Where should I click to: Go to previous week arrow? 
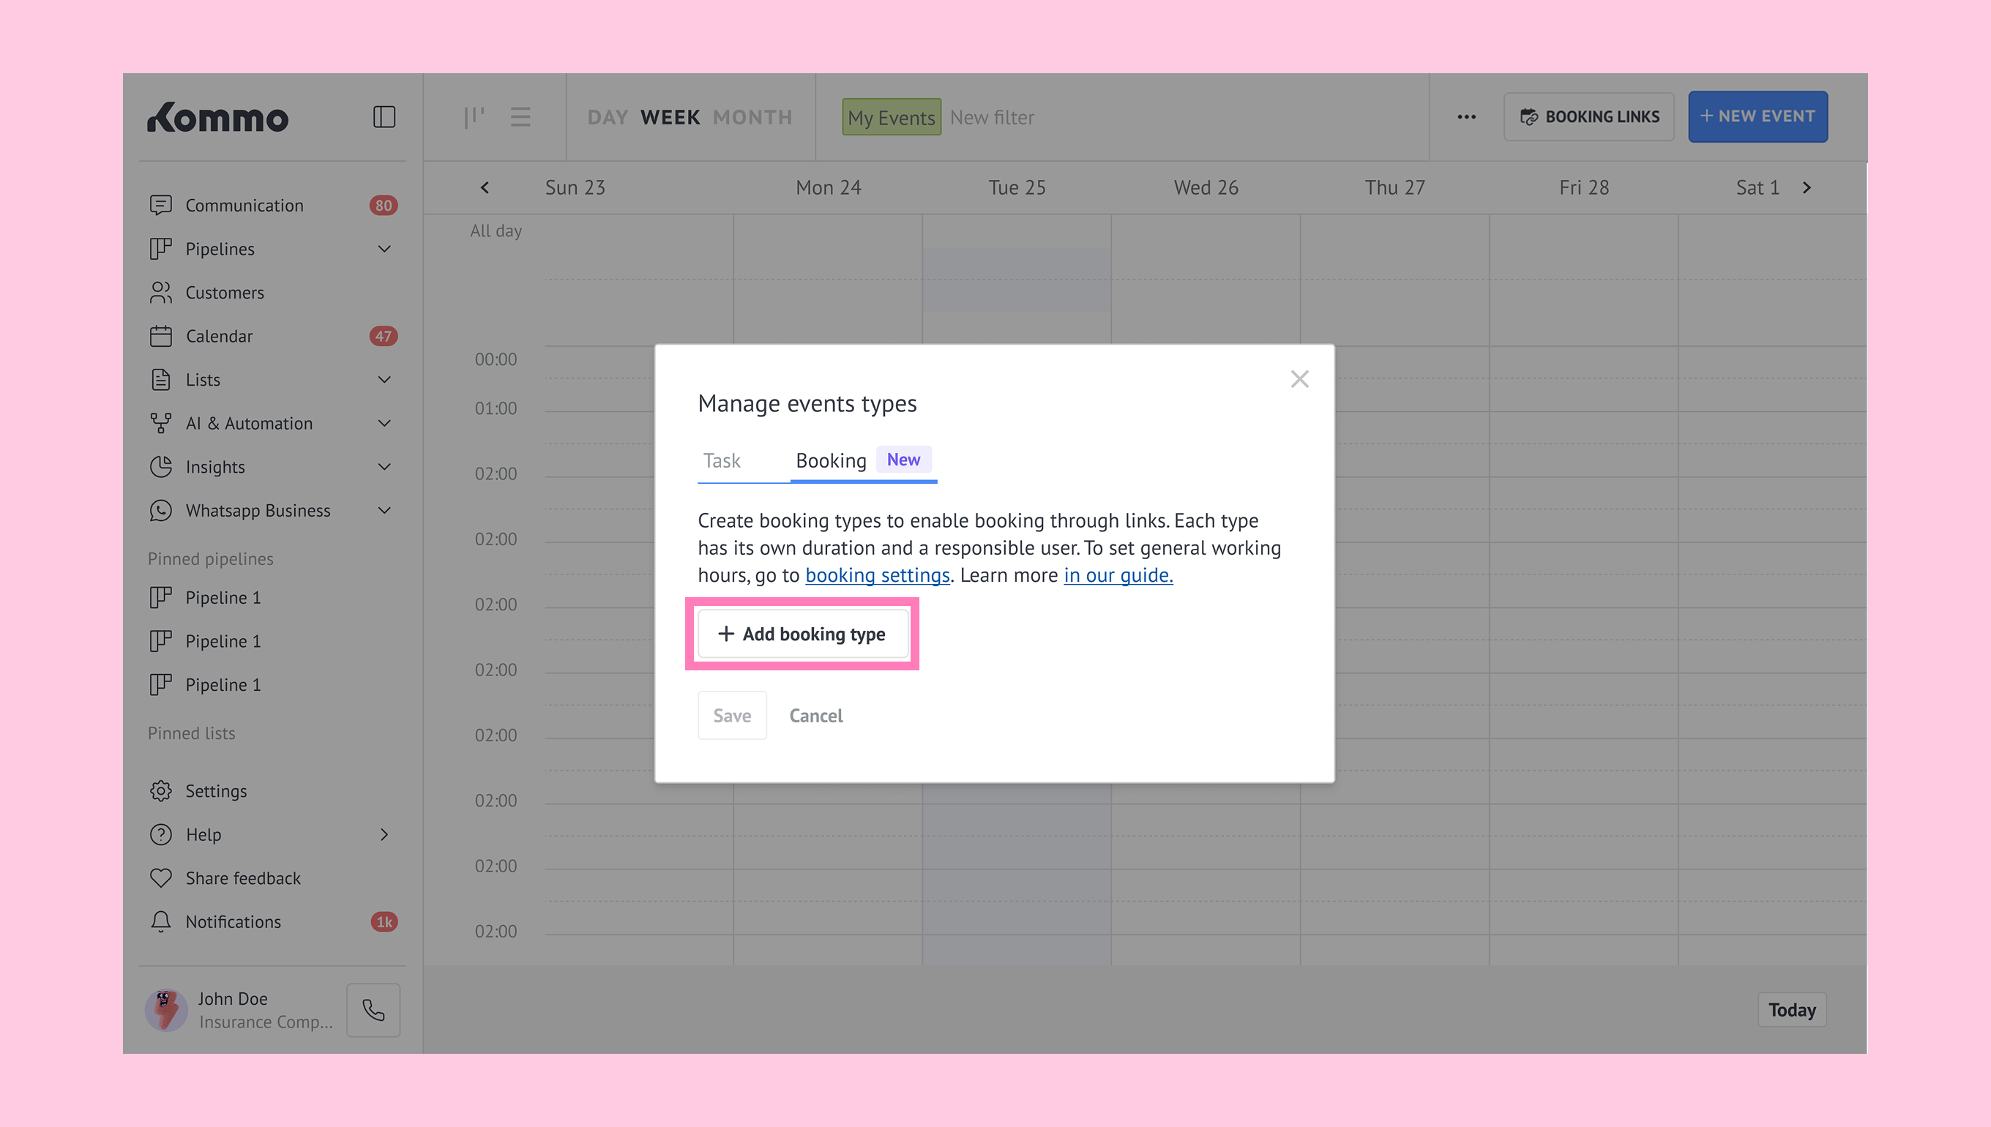pyautogui.click(x=485, y=187)
